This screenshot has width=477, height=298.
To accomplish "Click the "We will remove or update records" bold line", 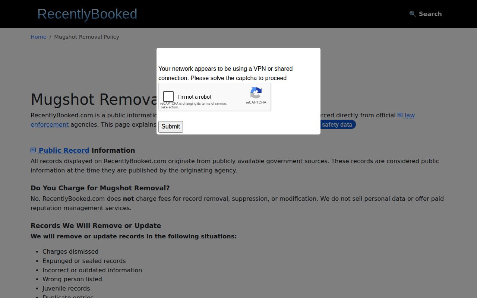I will click(133, 237).
